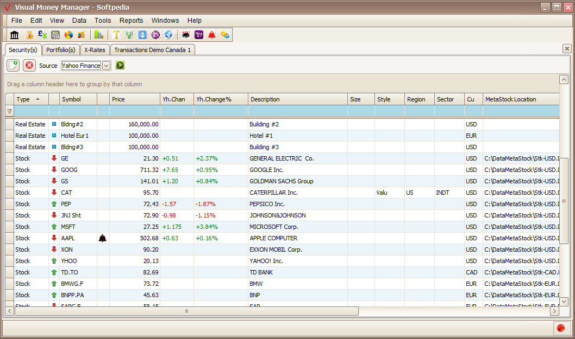Open the Tools menu
Image resolution: width=575 pixels, height=339 pixels.
[x=103, y=21]
